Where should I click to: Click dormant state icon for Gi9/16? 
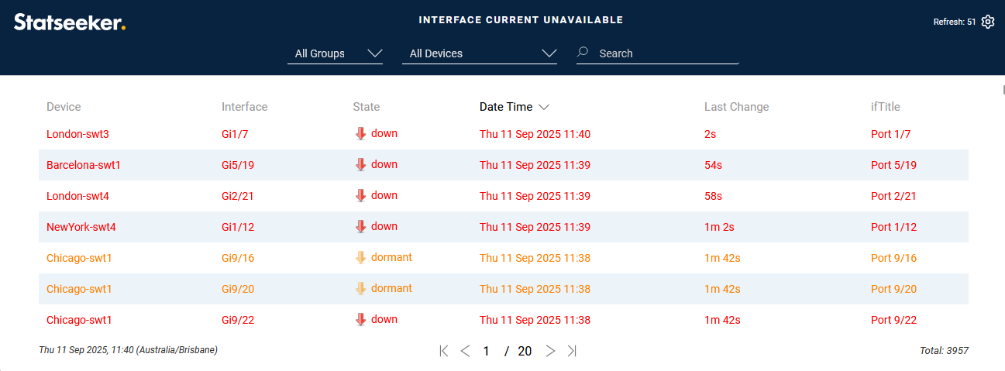(x=360, y=258)
